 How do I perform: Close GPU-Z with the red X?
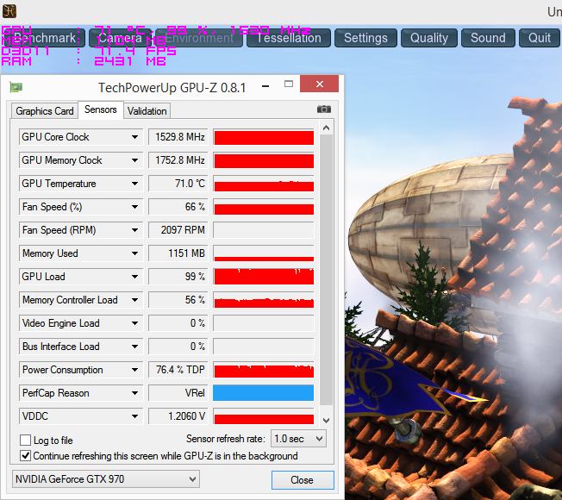coord(319,84)
